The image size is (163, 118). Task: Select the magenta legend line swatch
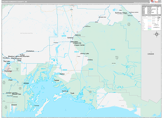[x=149, y=27]
